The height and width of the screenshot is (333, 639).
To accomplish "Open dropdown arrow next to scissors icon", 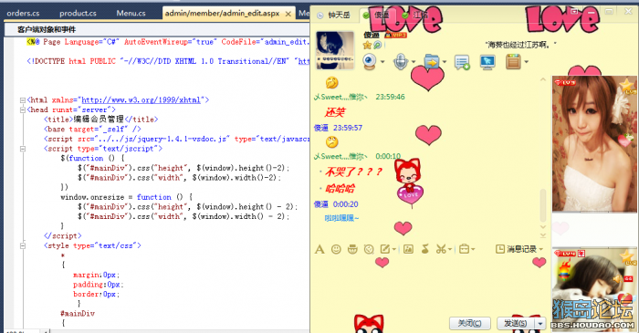I will pyautogui.click(x=450, y=250).
